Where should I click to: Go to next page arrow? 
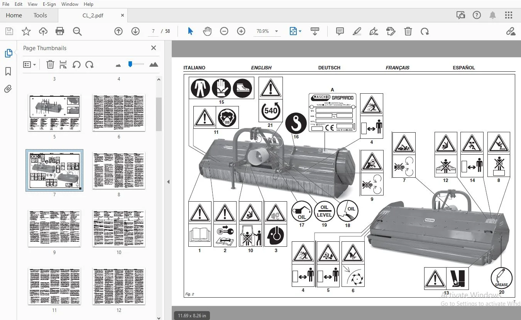coord(135,31)
